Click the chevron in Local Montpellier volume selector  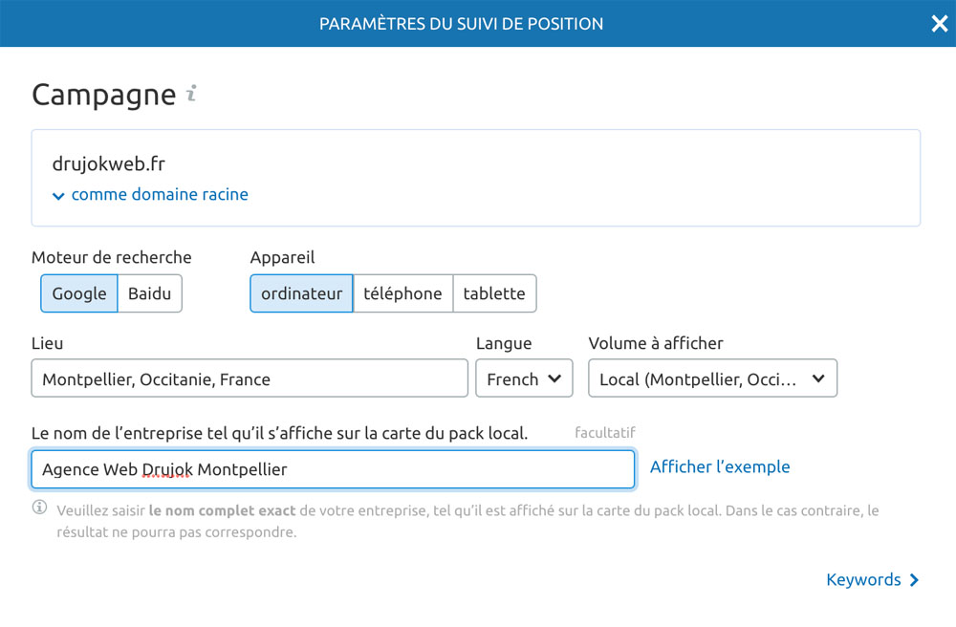818,378
